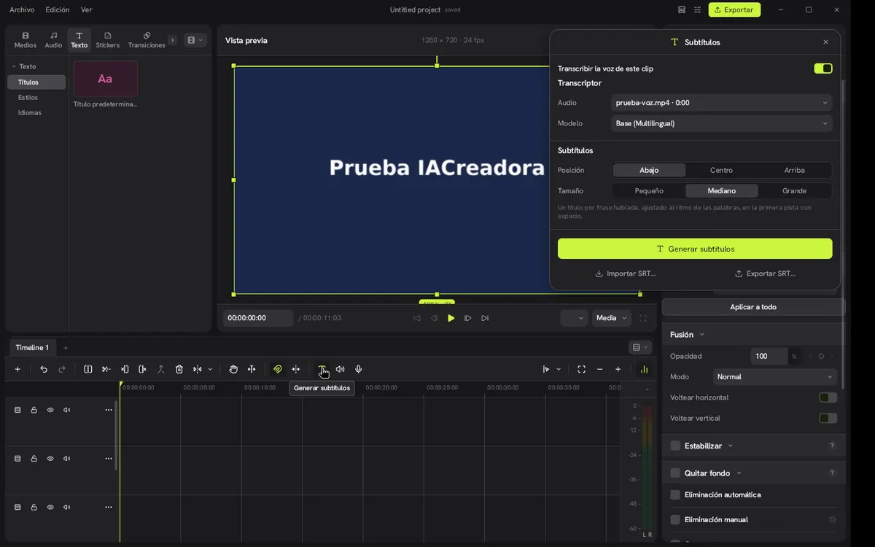The width and height of the screenshot is (875, 547).
Task: Check Eliminación automática checkbox
Action: pyautogui.click(x=675, y=494)
